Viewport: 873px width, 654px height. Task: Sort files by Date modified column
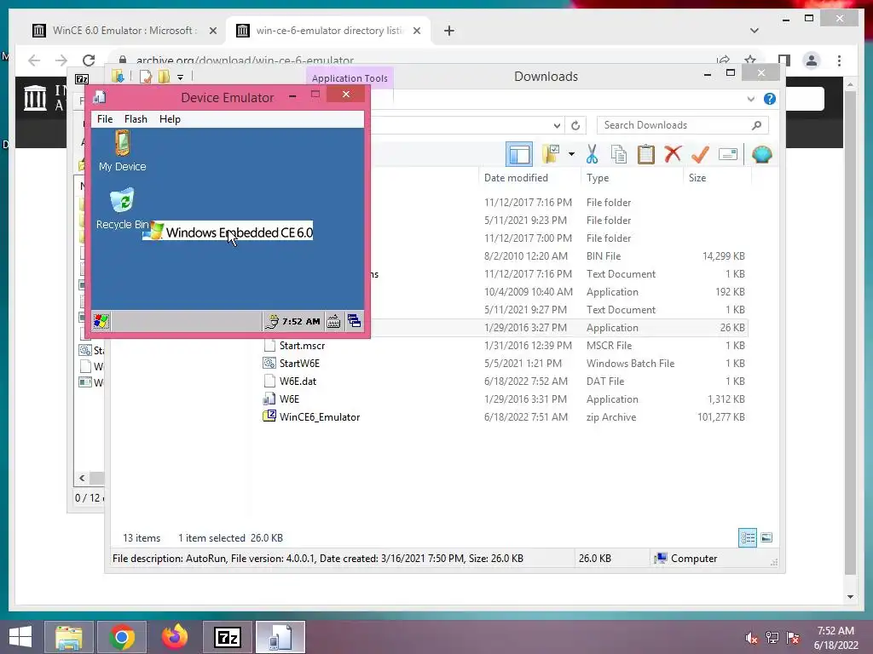click(516, 178)
